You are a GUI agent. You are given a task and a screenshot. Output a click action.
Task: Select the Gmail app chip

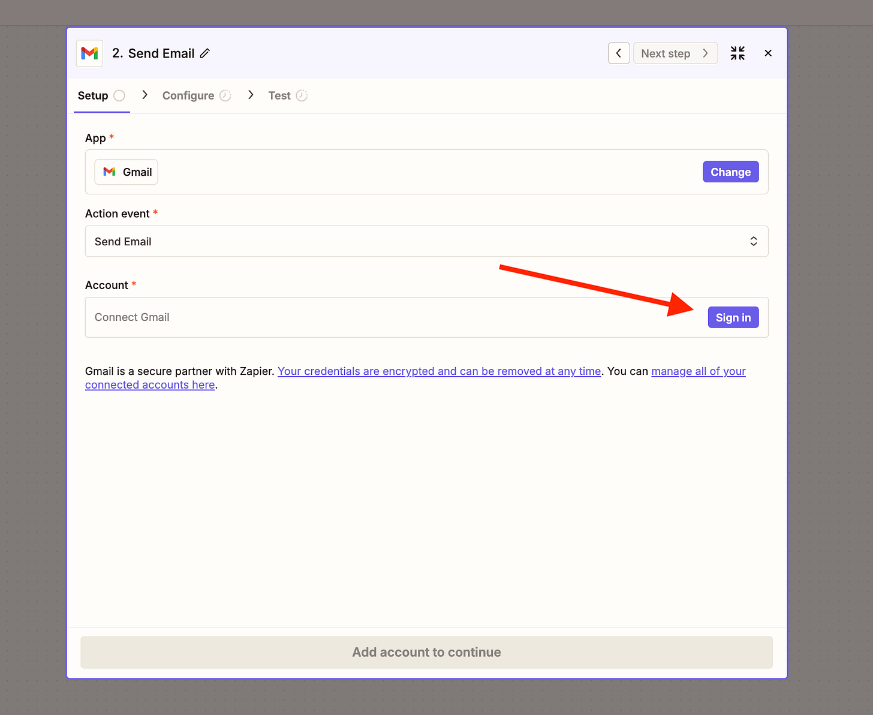click(x=127, y=172)
